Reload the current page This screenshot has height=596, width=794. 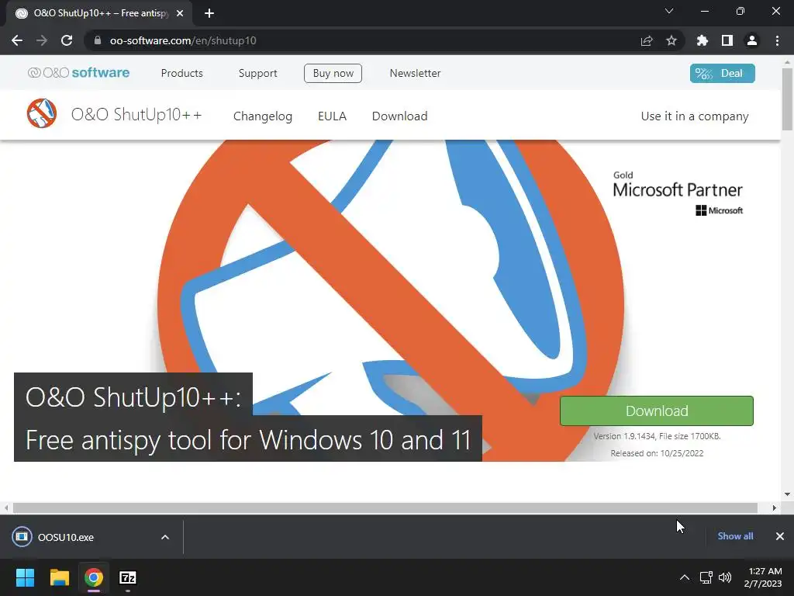click(x=67, y=40)
